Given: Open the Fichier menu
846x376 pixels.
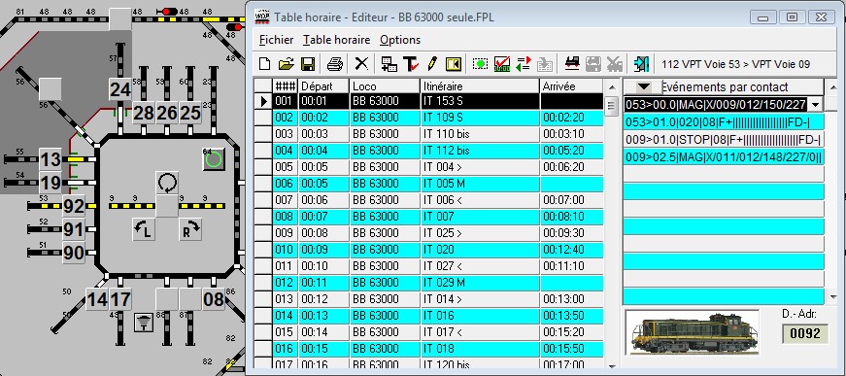Looking at the screenshot, I should 276,40.
